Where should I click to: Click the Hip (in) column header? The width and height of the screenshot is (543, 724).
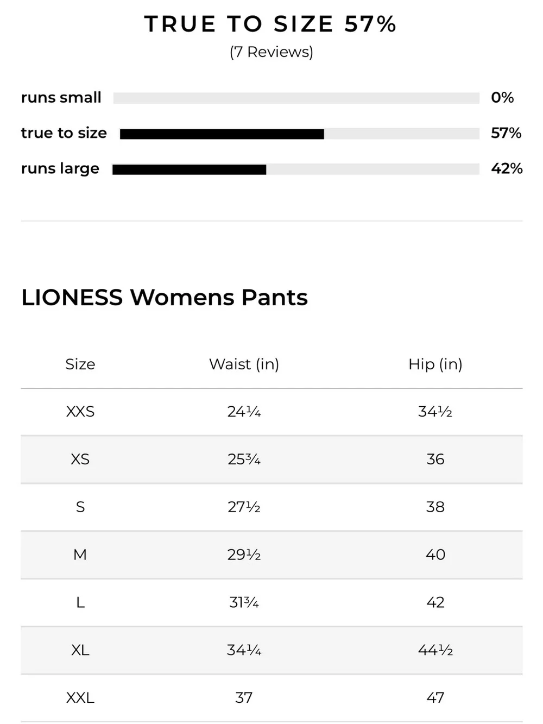tap(435, 364)
